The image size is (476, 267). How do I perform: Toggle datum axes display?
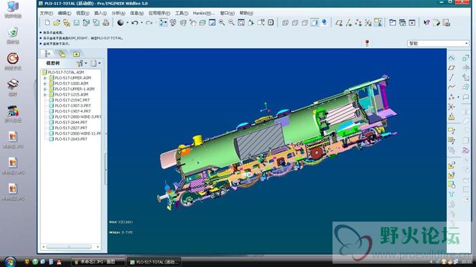point(349,22)
